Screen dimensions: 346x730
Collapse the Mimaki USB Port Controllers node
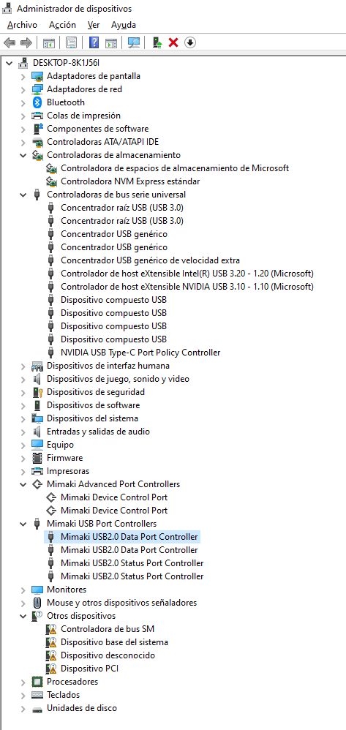(x=23, y=524)
